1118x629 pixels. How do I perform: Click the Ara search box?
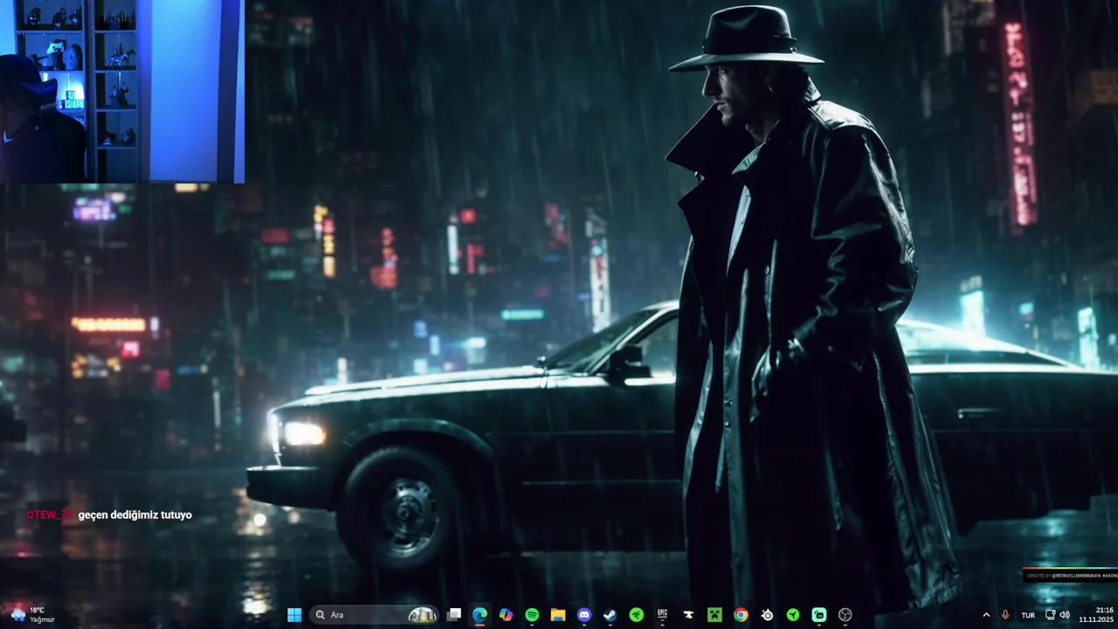point(373,615)
